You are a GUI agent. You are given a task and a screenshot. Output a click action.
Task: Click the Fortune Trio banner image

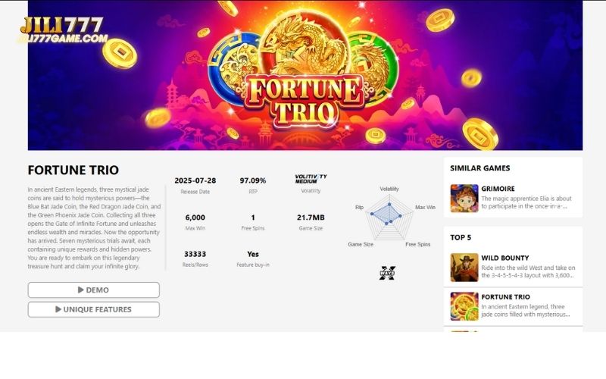(x=305, y=75)
